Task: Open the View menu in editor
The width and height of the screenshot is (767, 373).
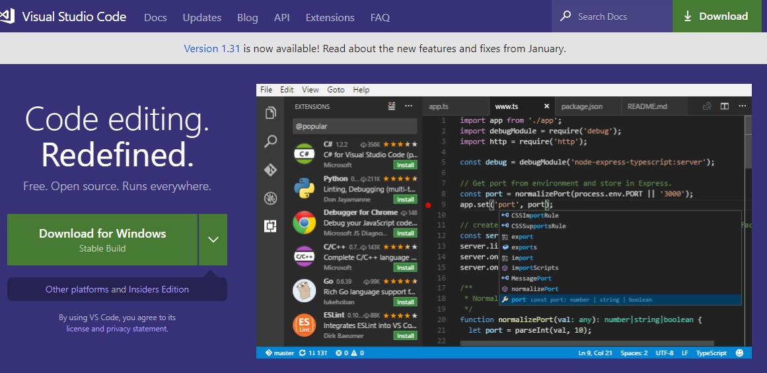Action: pyautogui.click(x=310, y=90)
